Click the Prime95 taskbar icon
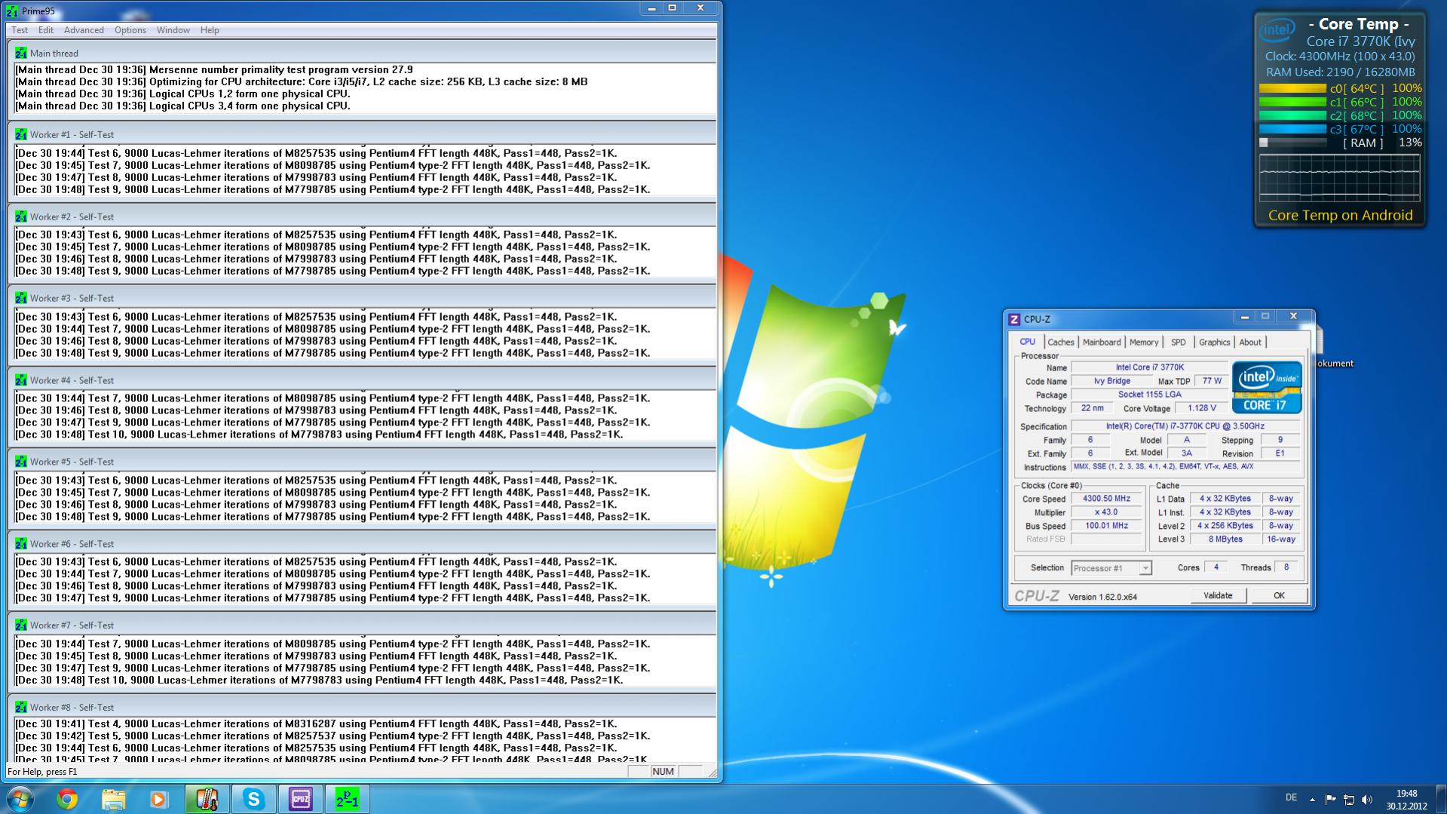1447x814 pixels. point(347,799)
